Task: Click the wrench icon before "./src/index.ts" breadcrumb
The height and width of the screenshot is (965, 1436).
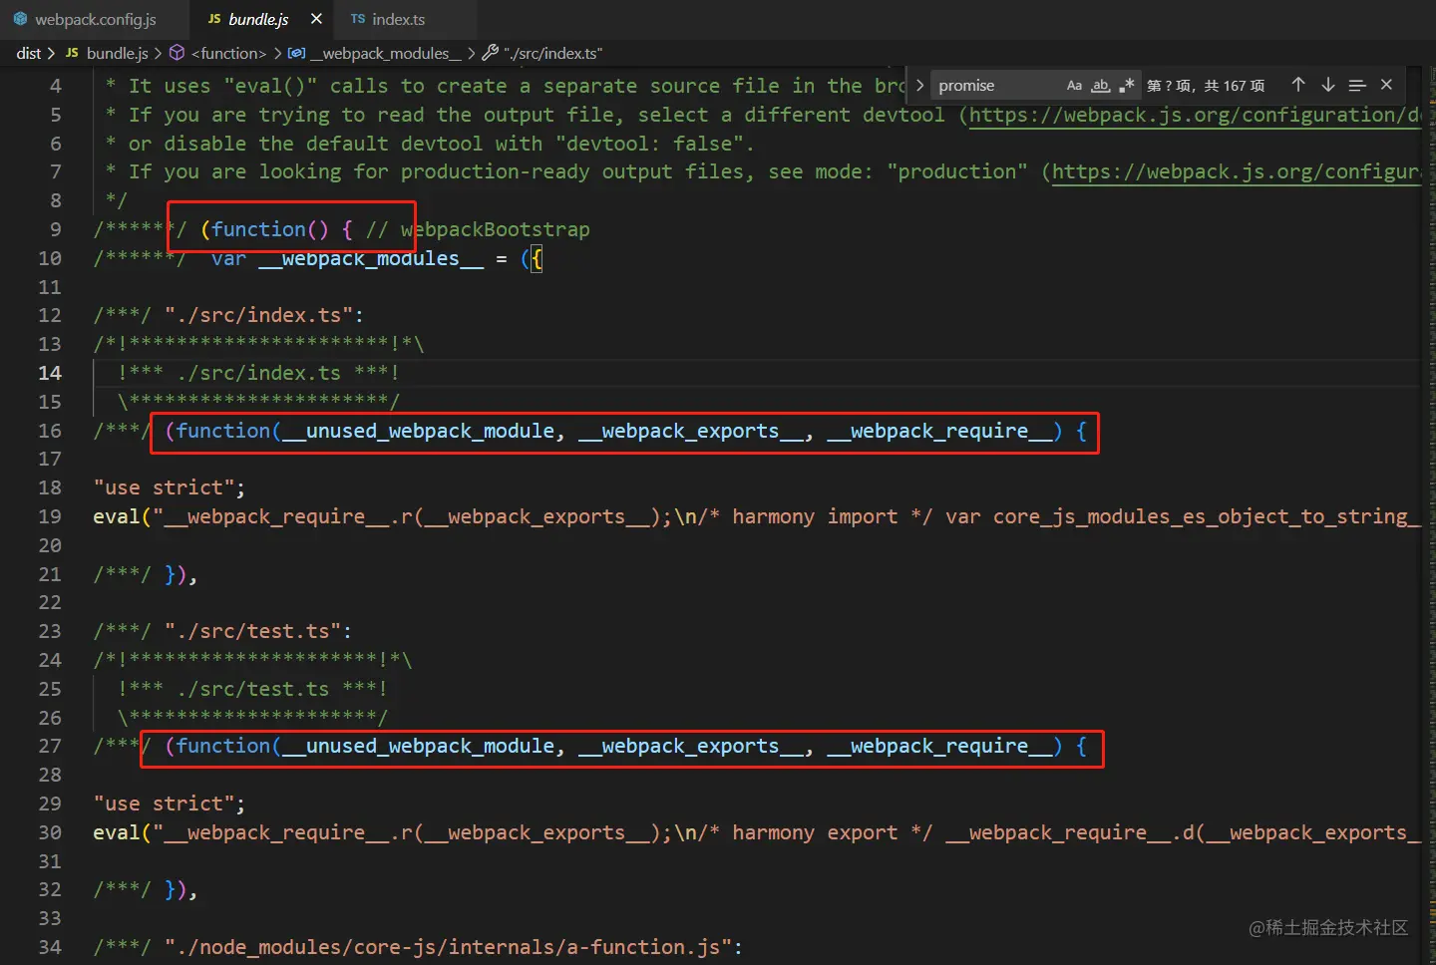Action: (x=490, y=53)
